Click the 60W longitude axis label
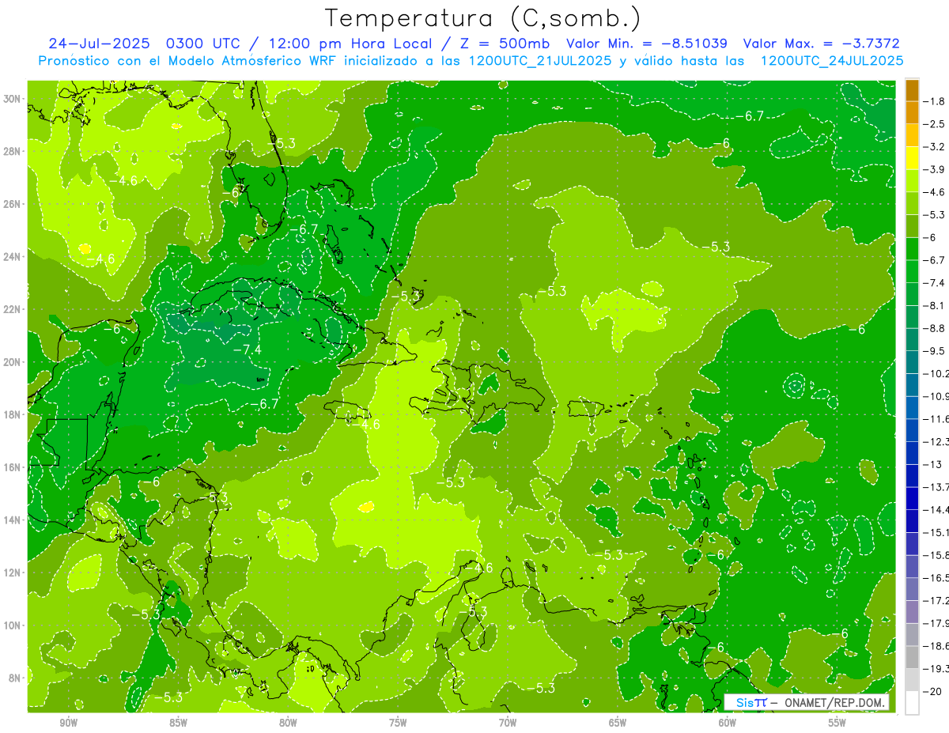Screen dimensions: 949x733 (728, 724)
